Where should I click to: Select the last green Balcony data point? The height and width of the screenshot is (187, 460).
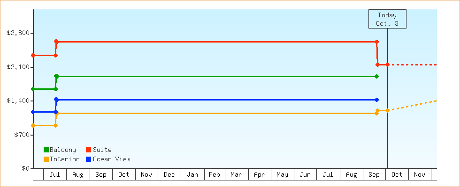pos(377,76)
